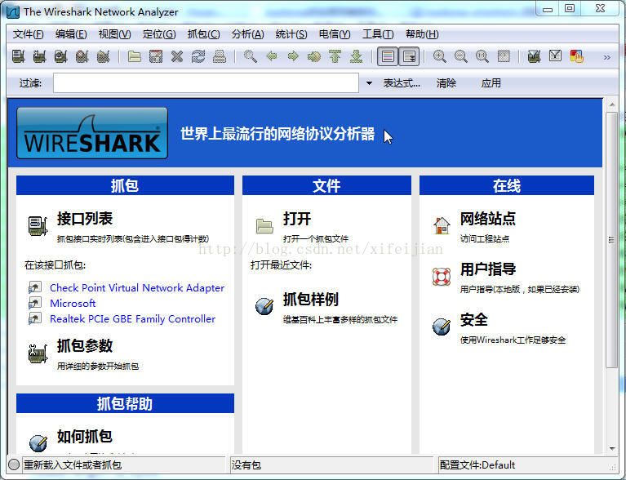Click the find packet magnifier icon

pos(251,56)
